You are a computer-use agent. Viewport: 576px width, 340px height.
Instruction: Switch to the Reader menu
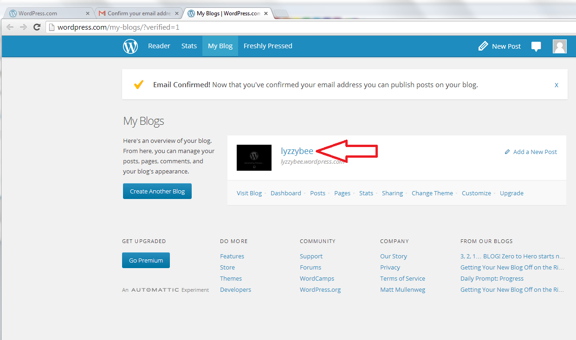pos(159,46)
